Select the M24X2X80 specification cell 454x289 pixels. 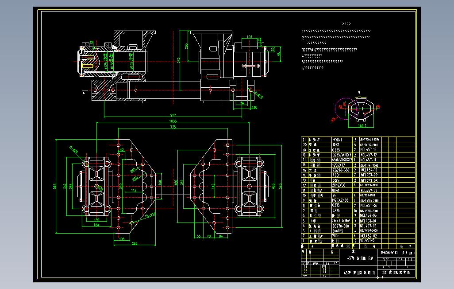[x=341, y=200]
